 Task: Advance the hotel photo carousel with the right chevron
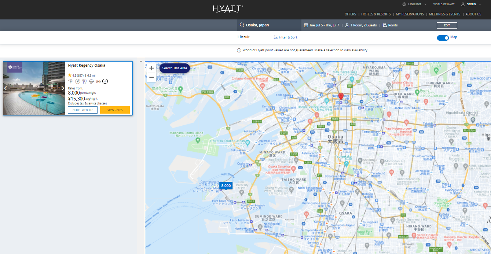click(63, 88)
